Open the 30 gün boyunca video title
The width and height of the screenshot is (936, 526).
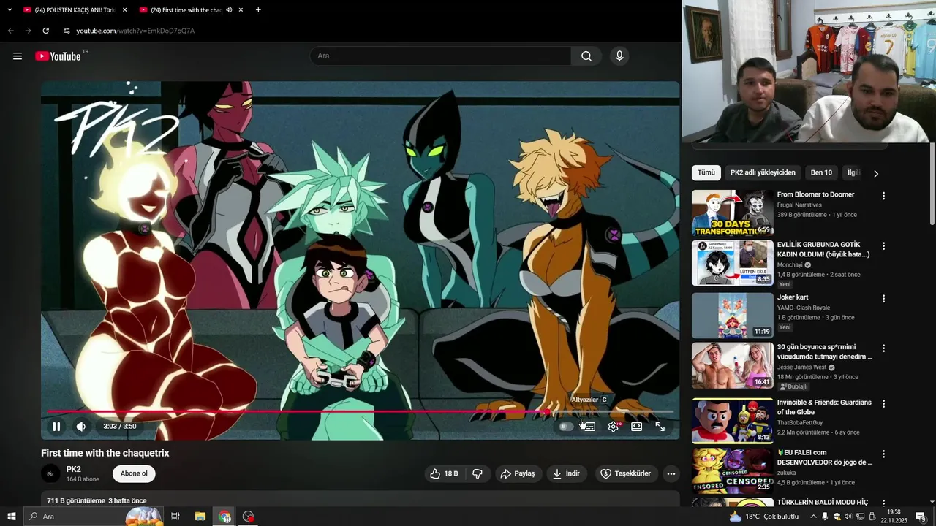[x=824, y=352]
